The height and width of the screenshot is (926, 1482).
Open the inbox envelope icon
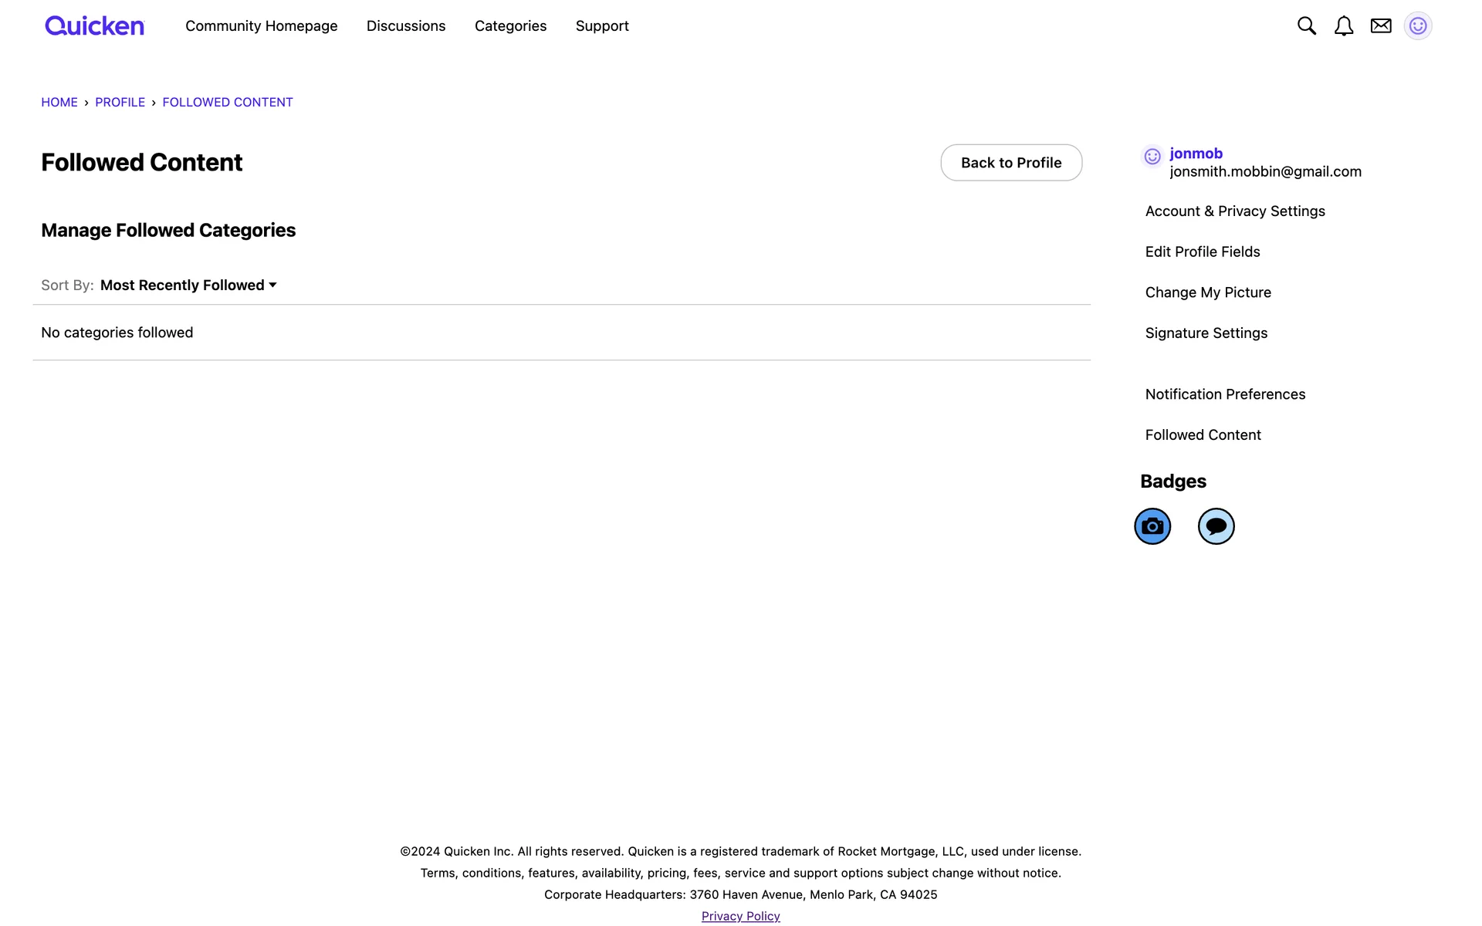tap(1381, 26)
